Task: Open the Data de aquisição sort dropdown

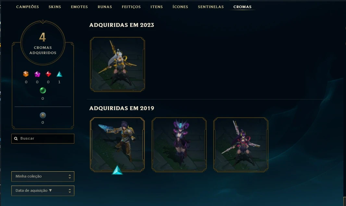Action: 43,190
